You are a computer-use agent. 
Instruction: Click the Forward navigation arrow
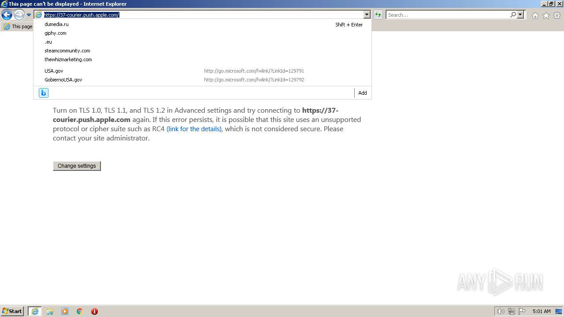pyautogui.click(x=19, y=15)
